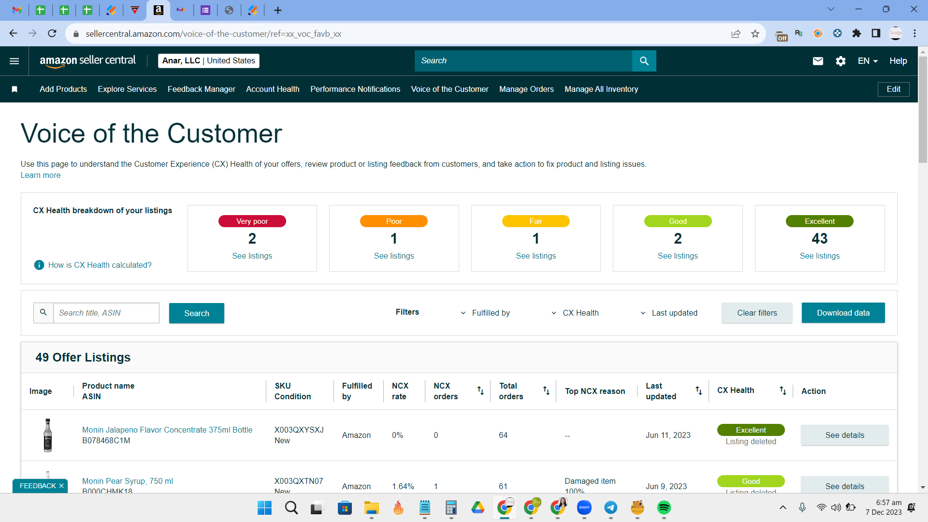See listings with Excellent CX Health
The image size is (928, 522).
click(x=820, y=256)
